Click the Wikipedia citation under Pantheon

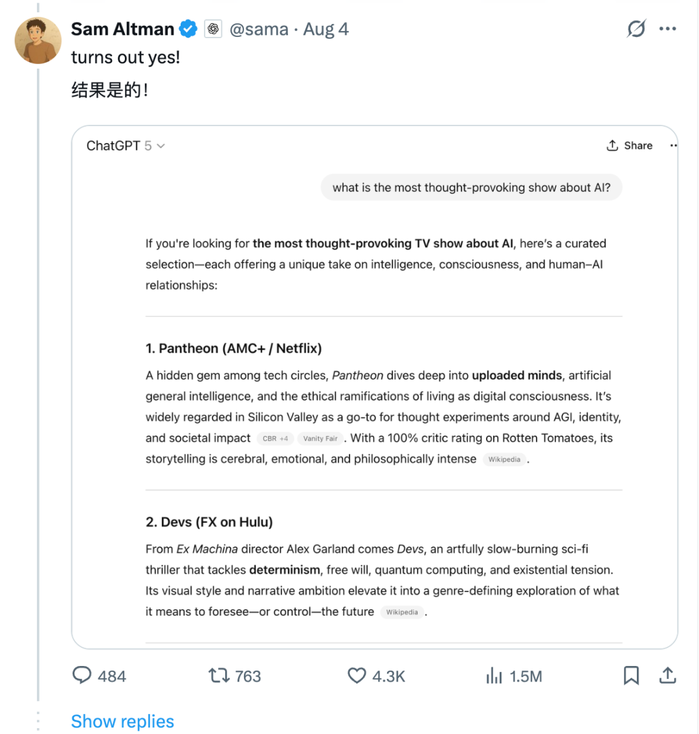point(504,460)
